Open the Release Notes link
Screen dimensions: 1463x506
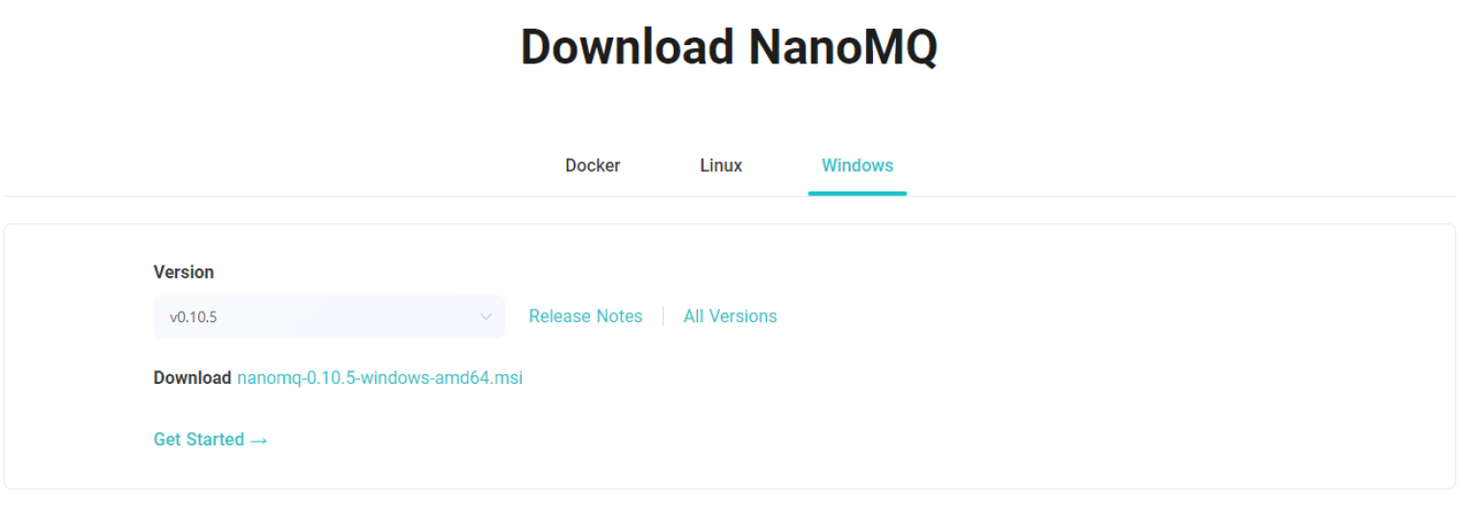pos(585,316)
